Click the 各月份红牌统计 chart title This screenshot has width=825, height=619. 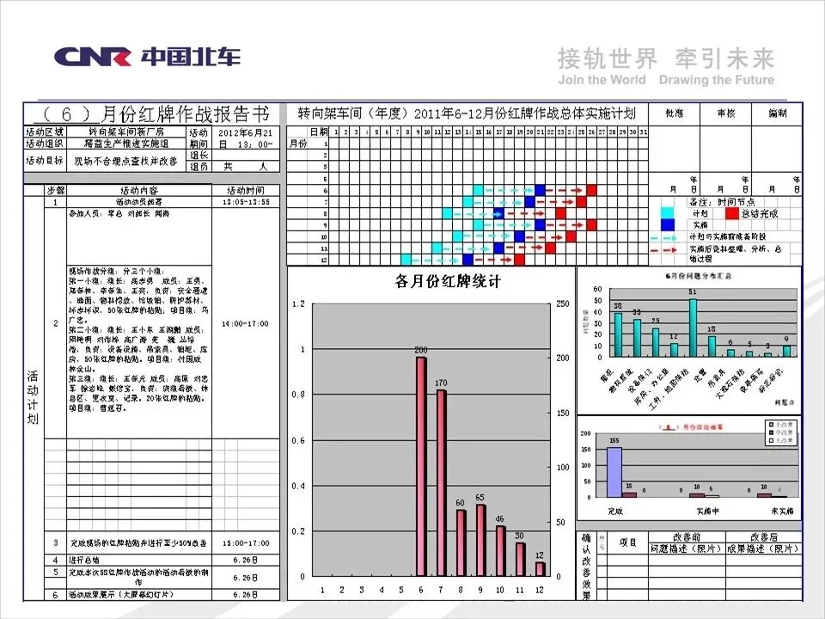click(x=448, y=282)
